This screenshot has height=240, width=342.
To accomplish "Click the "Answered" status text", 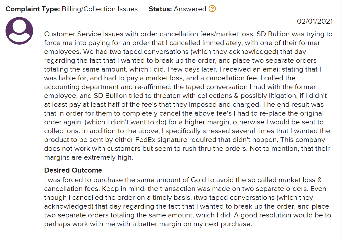I will 190,9.
